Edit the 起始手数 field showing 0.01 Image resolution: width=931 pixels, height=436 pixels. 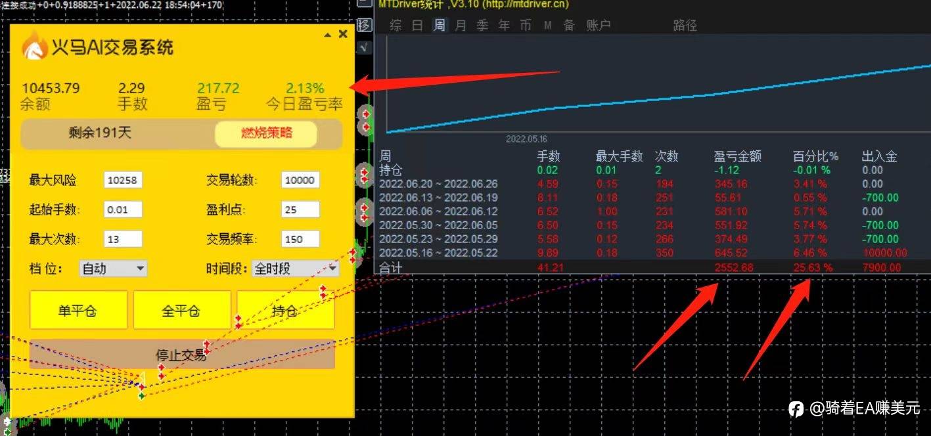[123, 210]
